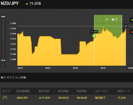
Task: Click the 71.074 entry price label
Action: pyautogui.click(x=94, y=32)
